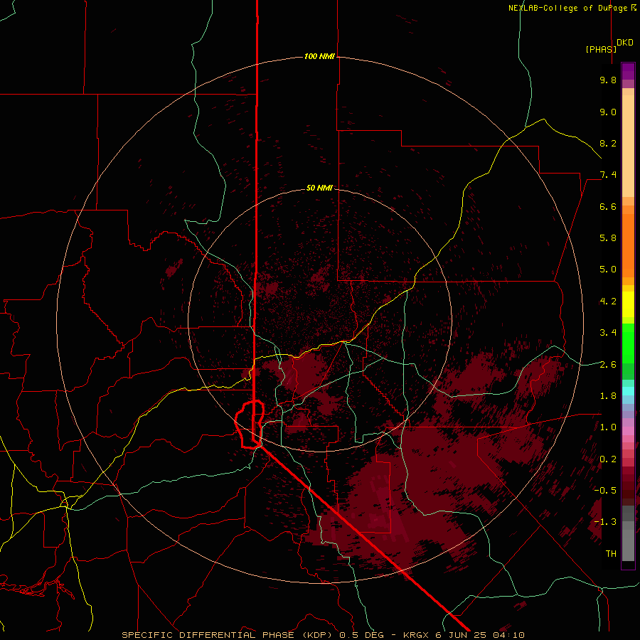Click the gray band of the color scale
640x640 pixels.
coord(628,533)
